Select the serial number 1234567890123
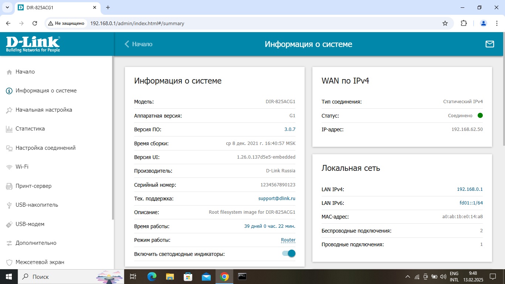The height and width of the screenshot is (284, 505). 278,185
